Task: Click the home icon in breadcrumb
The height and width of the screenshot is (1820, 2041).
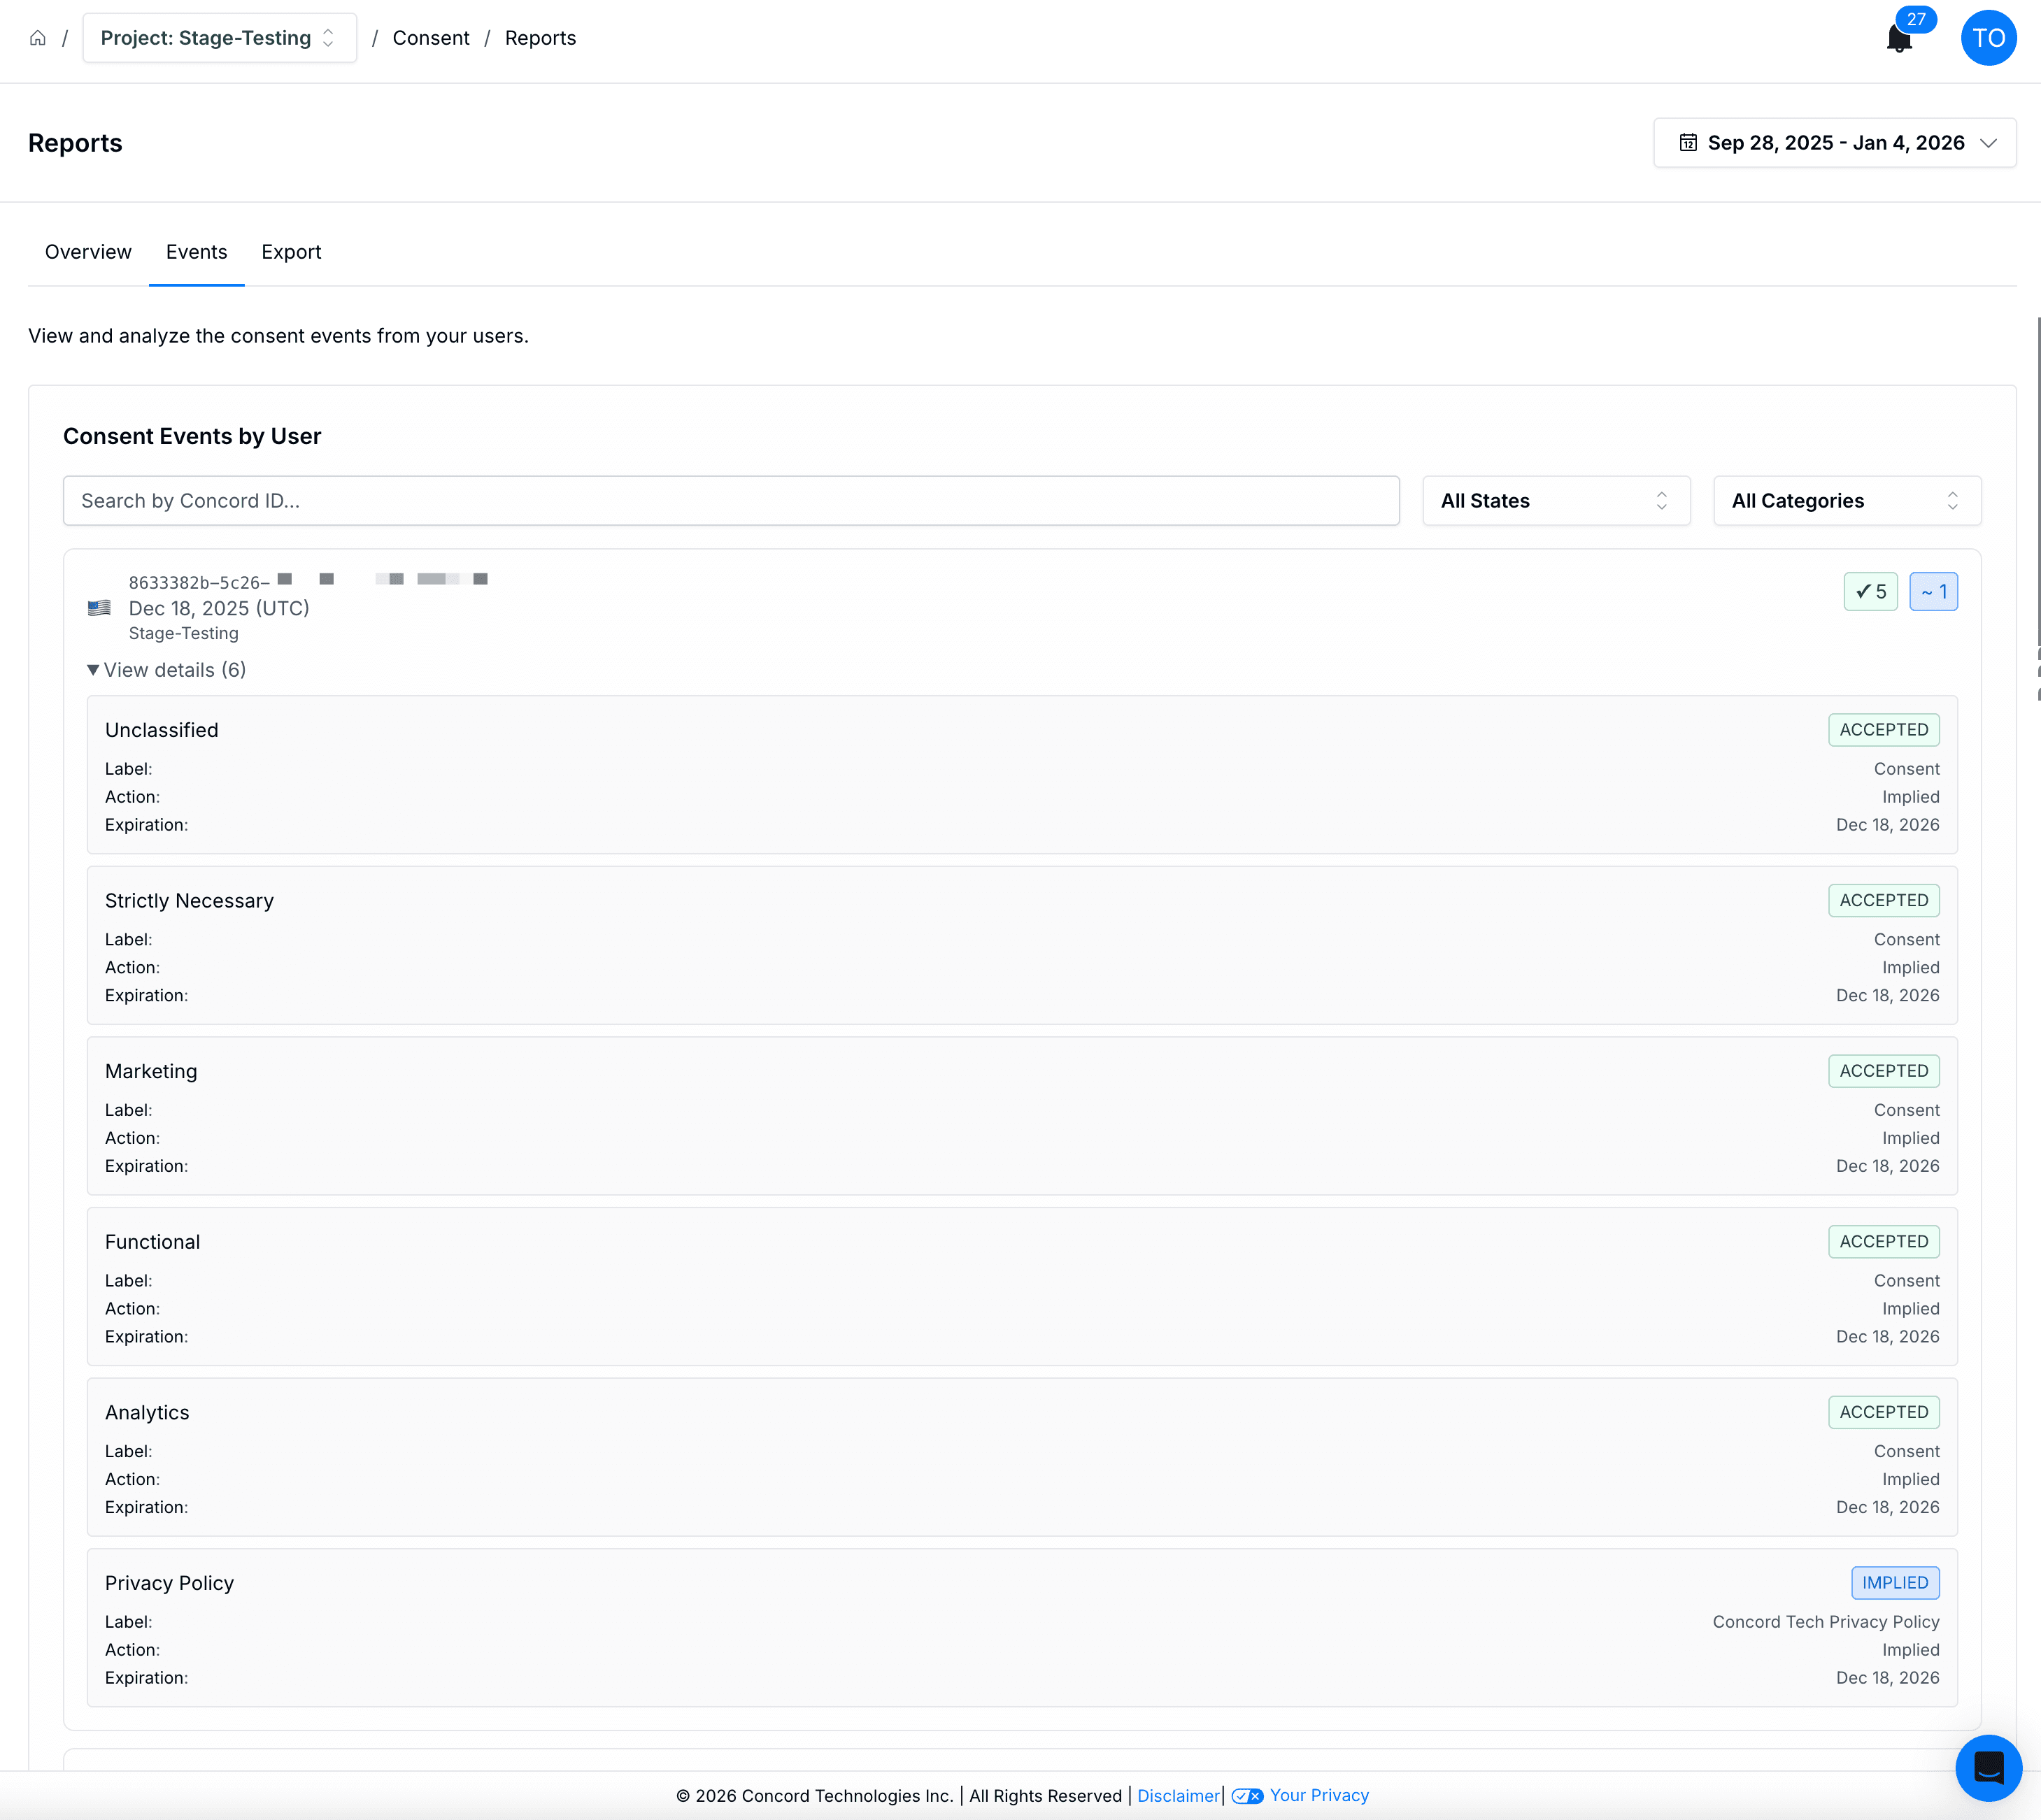Action: click(x=38, y=38)
